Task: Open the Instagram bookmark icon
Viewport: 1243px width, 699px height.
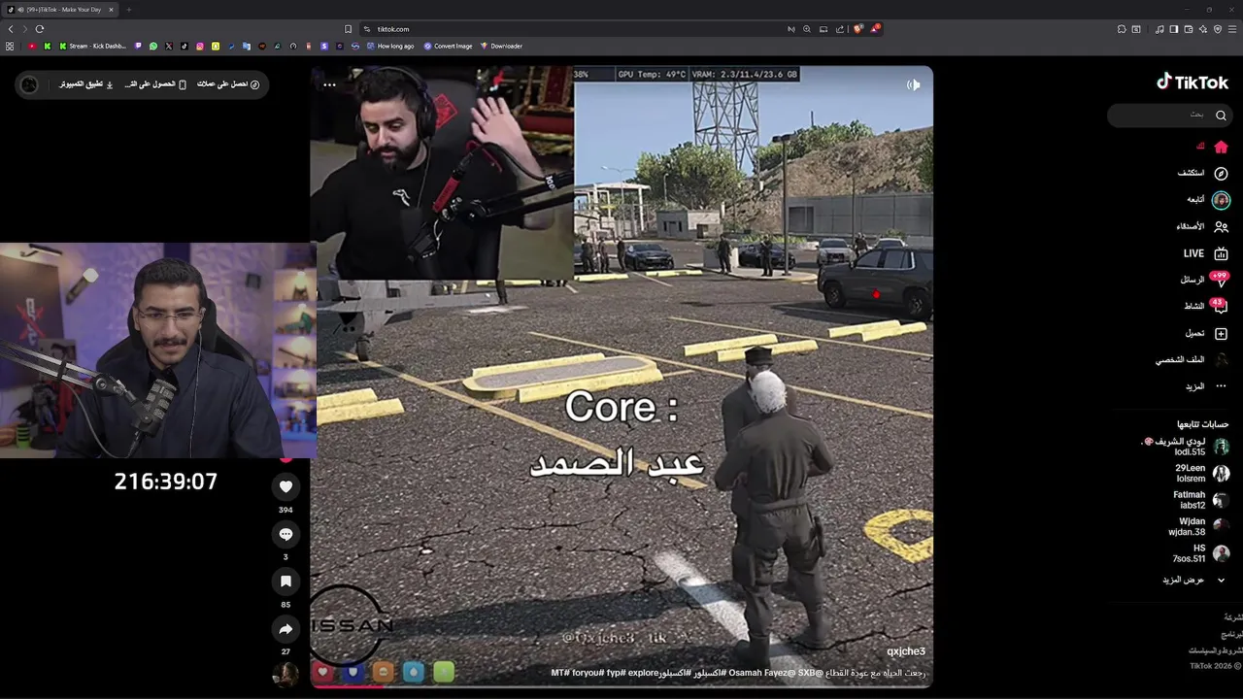Action: coord(200,46)
